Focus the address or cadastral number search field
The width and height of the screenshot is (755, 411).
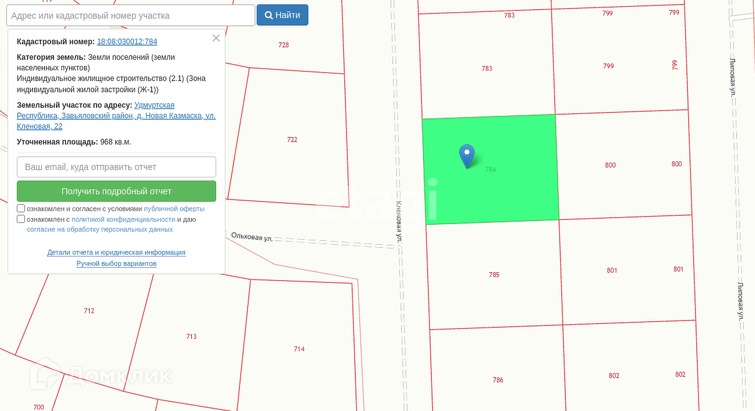[x=131, y=15]
